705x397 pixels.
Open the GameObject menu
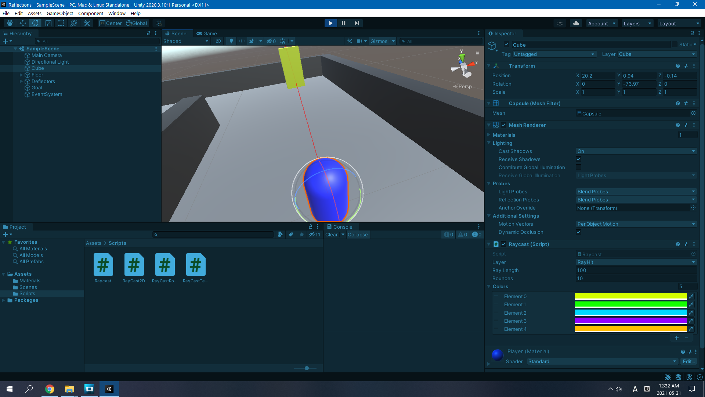(x=60, y=13)
